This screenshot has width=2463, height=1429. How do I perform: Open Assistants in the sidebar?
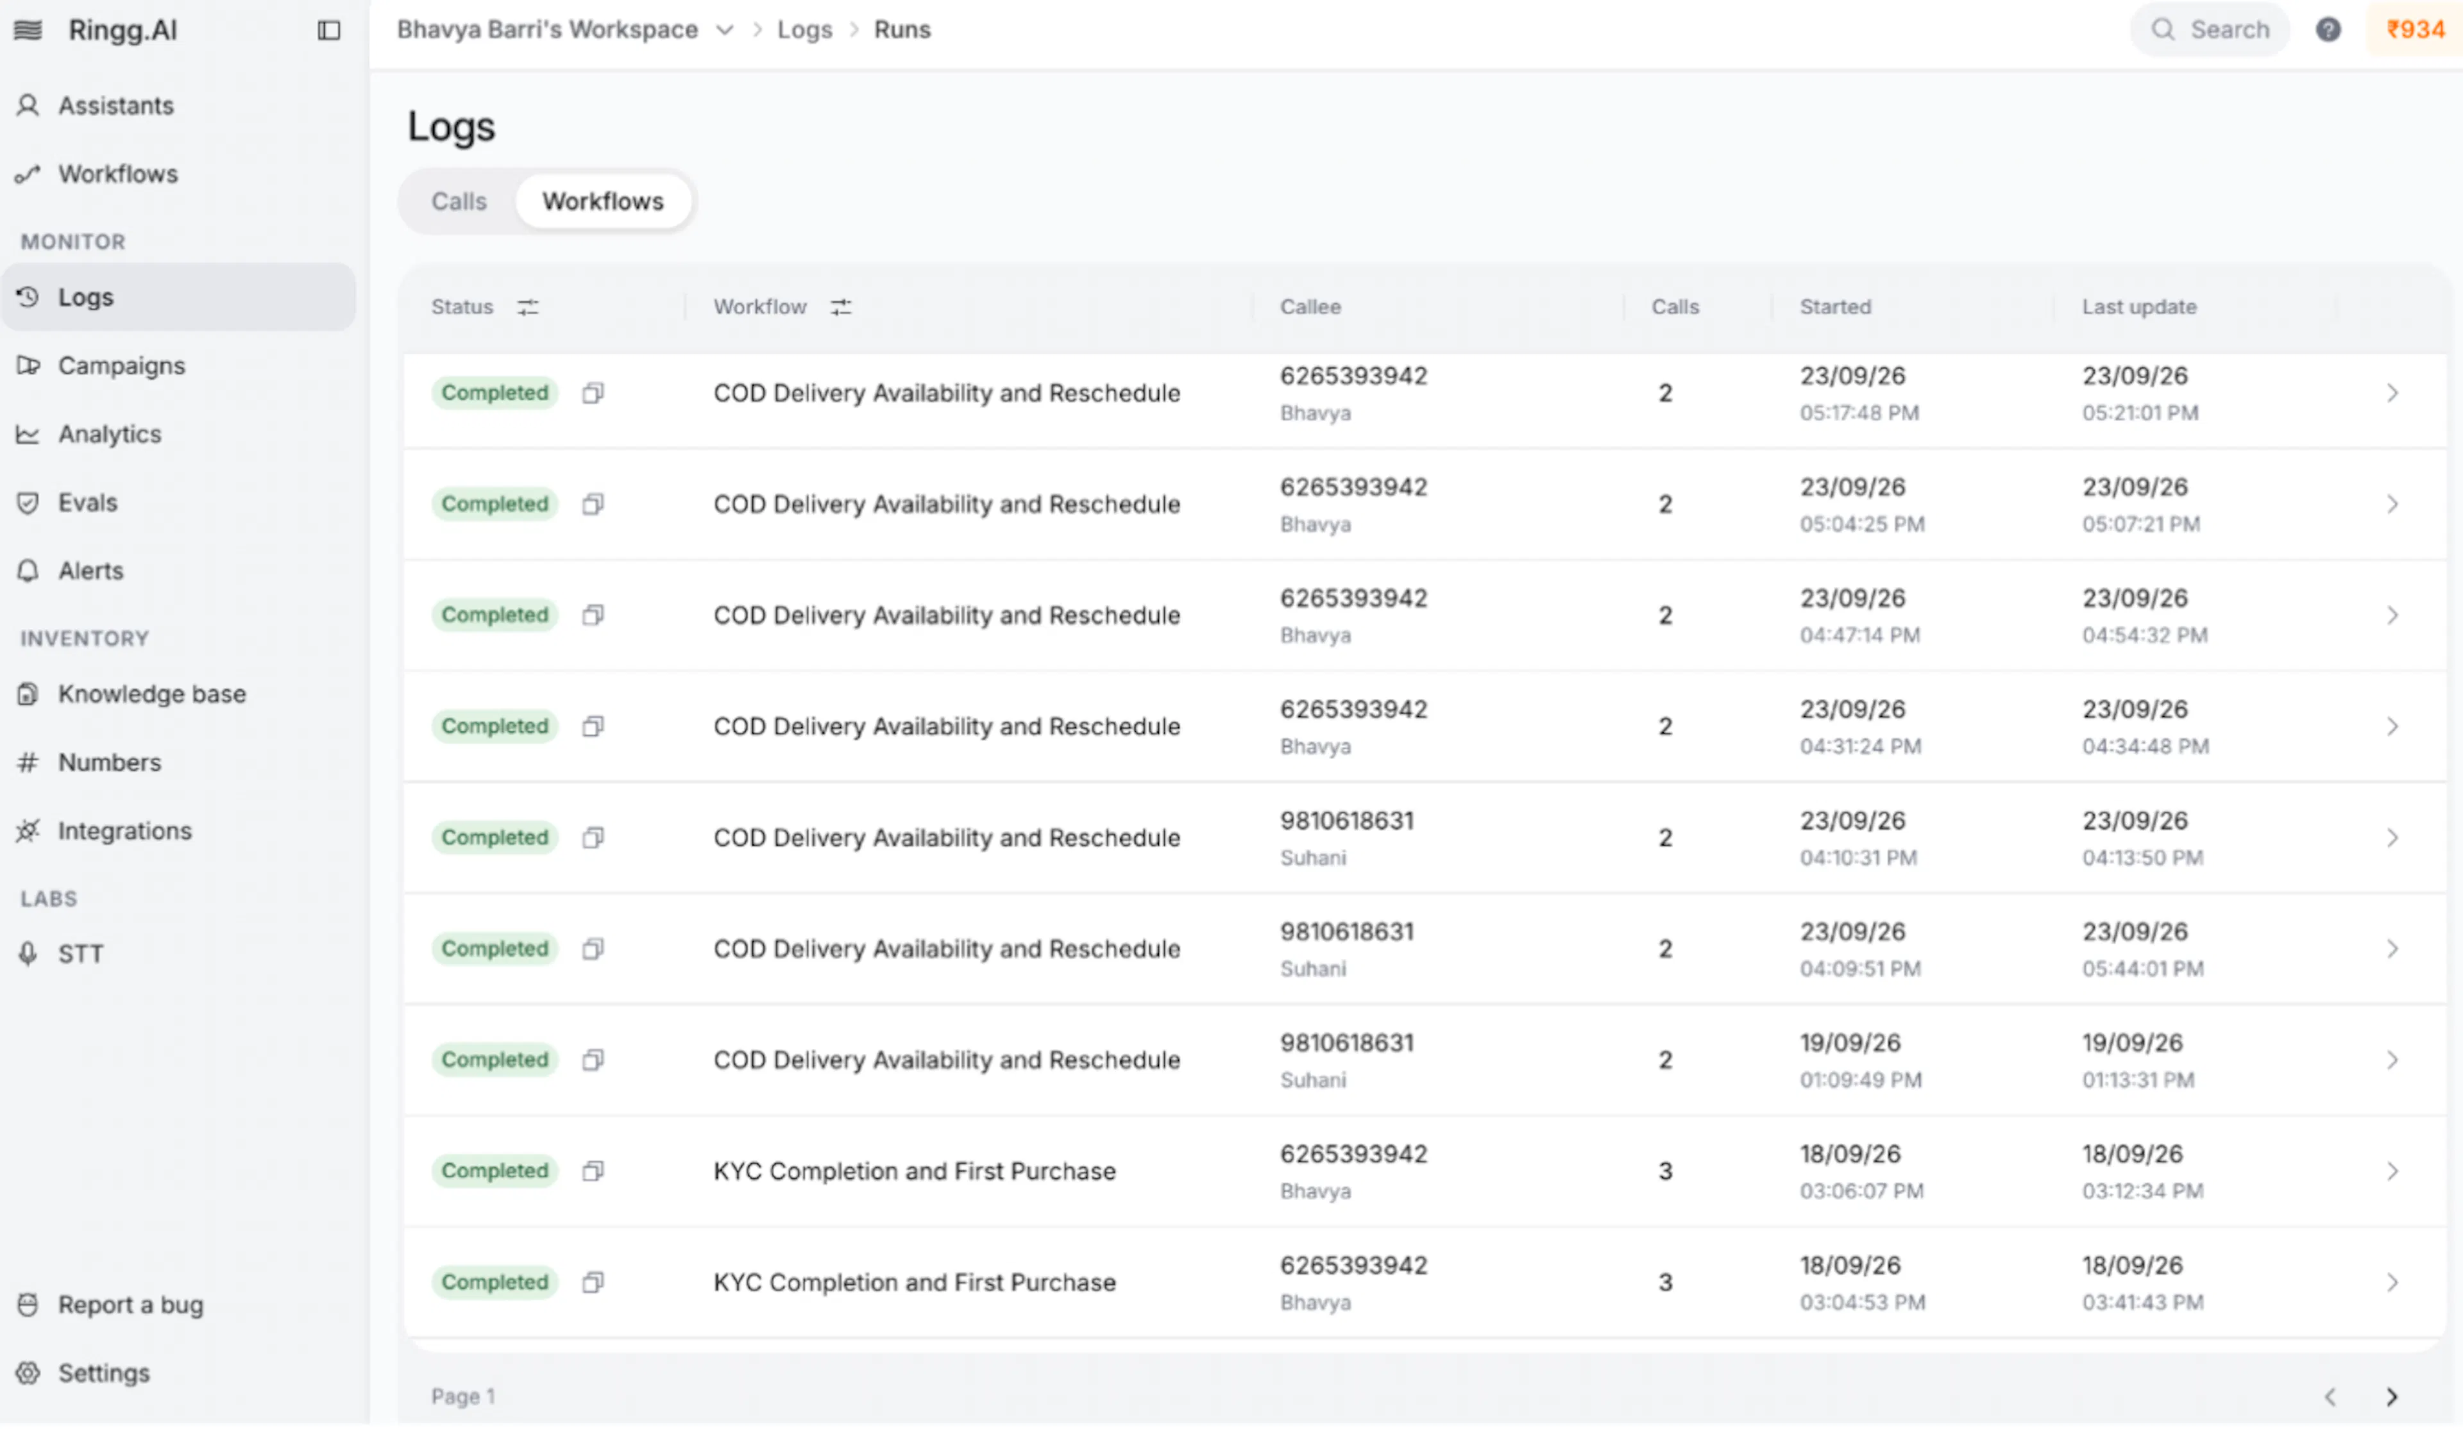178,106
